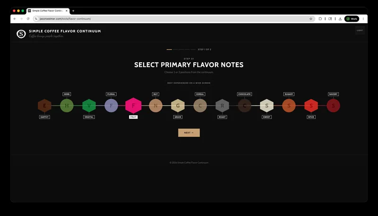This screenshot has width=378, height=216.
Task: Open the Work profile menu
Action: click(x=352, y=19)
